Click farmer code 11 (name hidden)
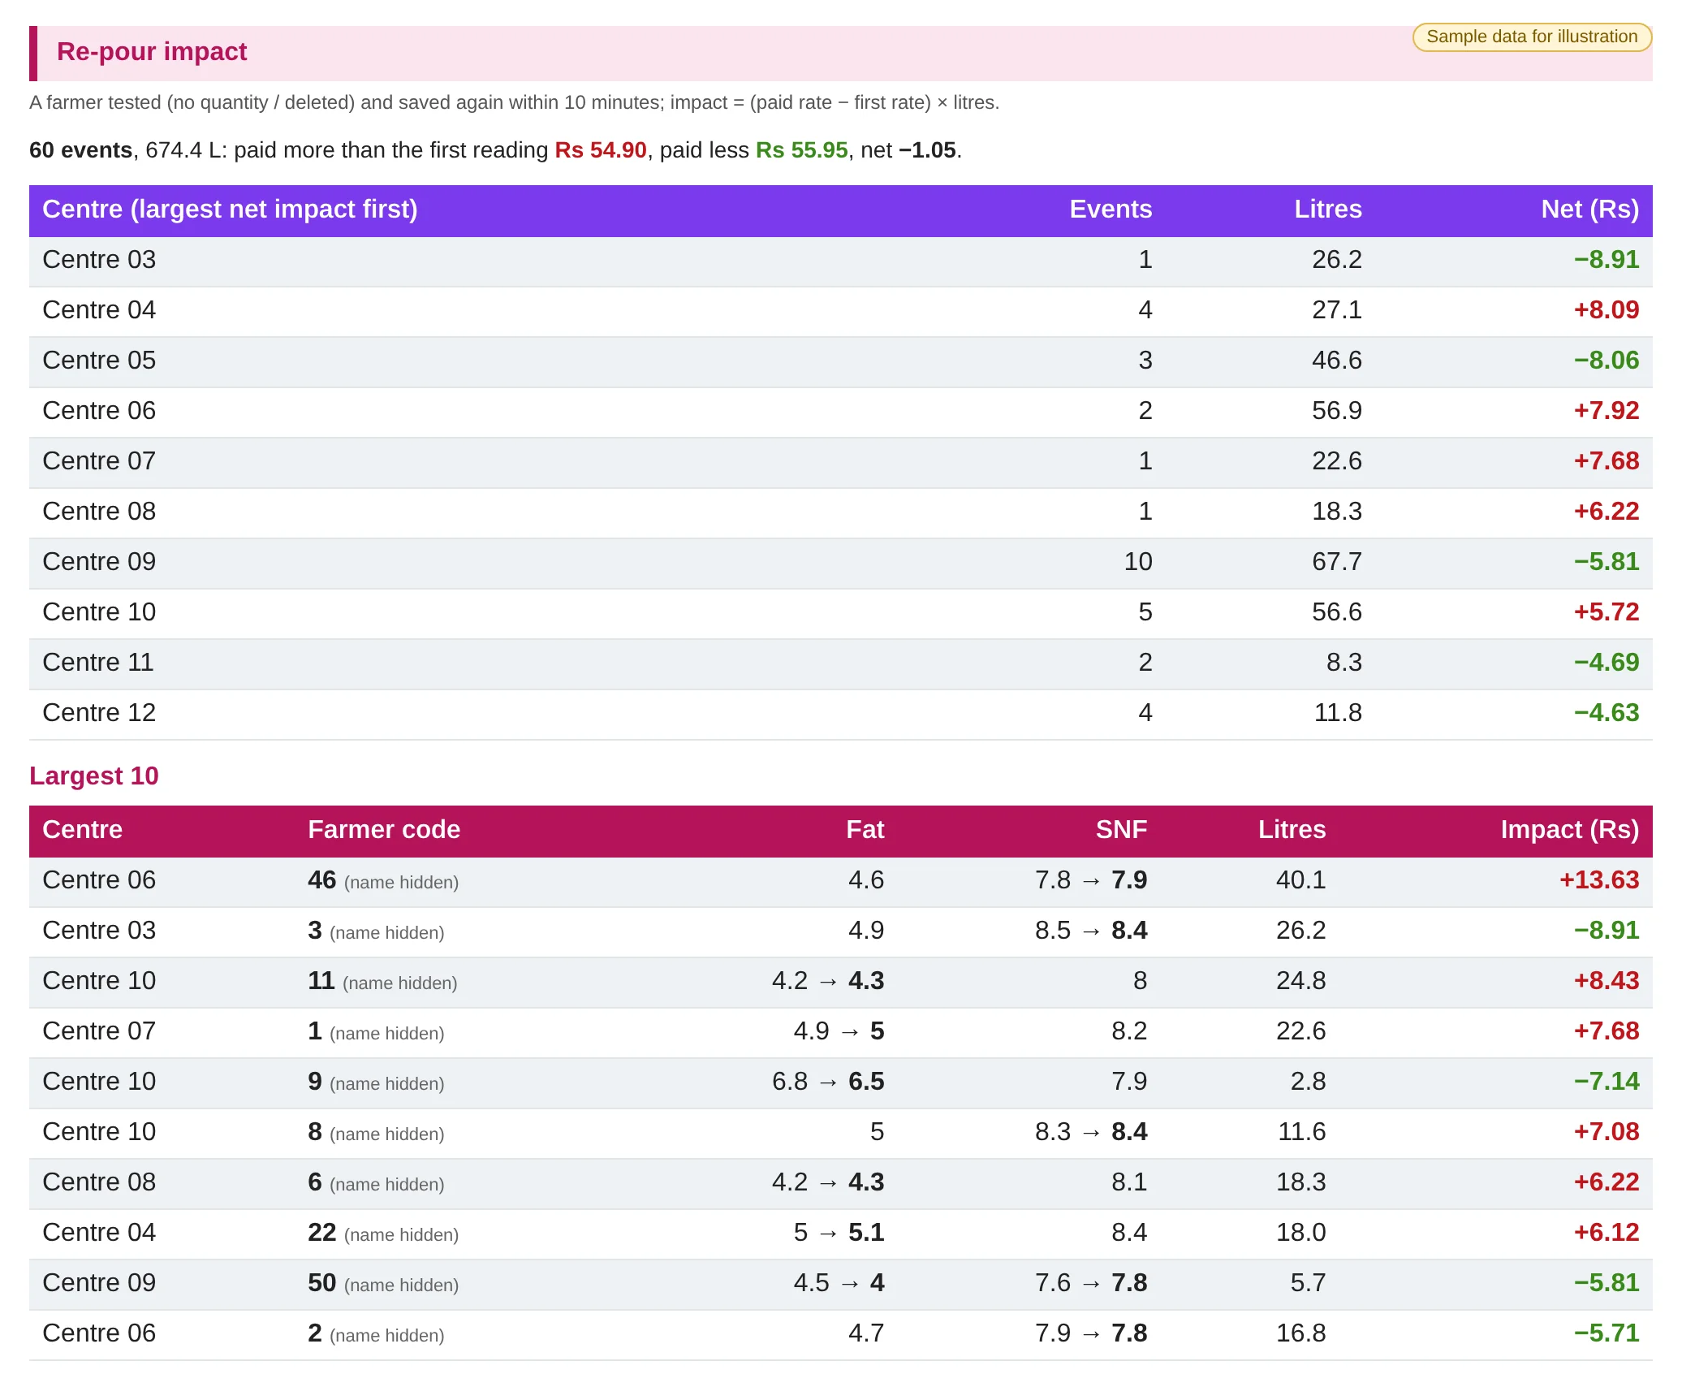 (x=382, y=981)
